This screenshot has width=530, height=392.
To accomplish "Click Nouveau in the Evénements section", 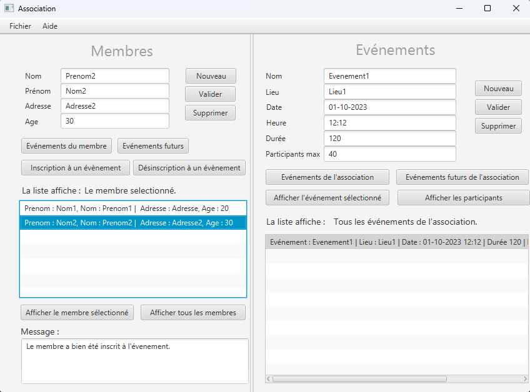I will 498,88.
